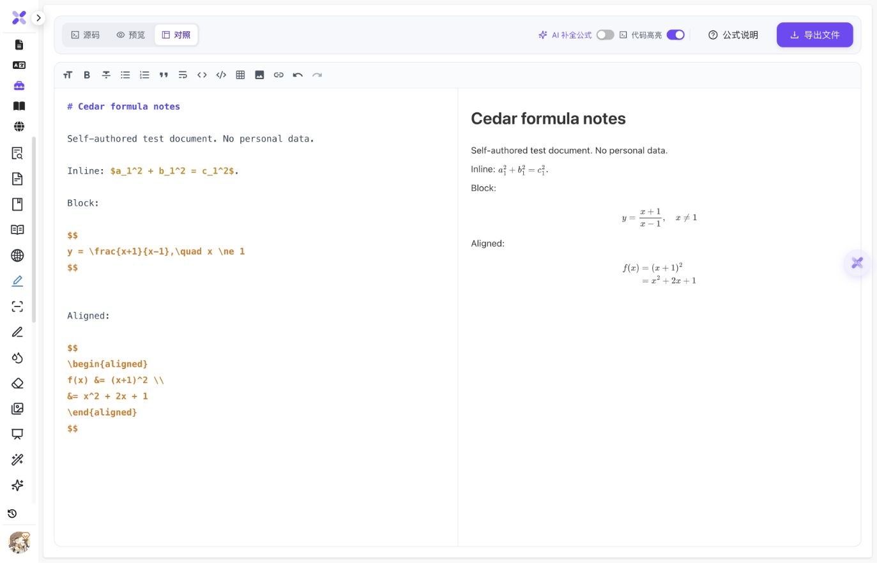Insert a bulleted list

pos(125,75)
